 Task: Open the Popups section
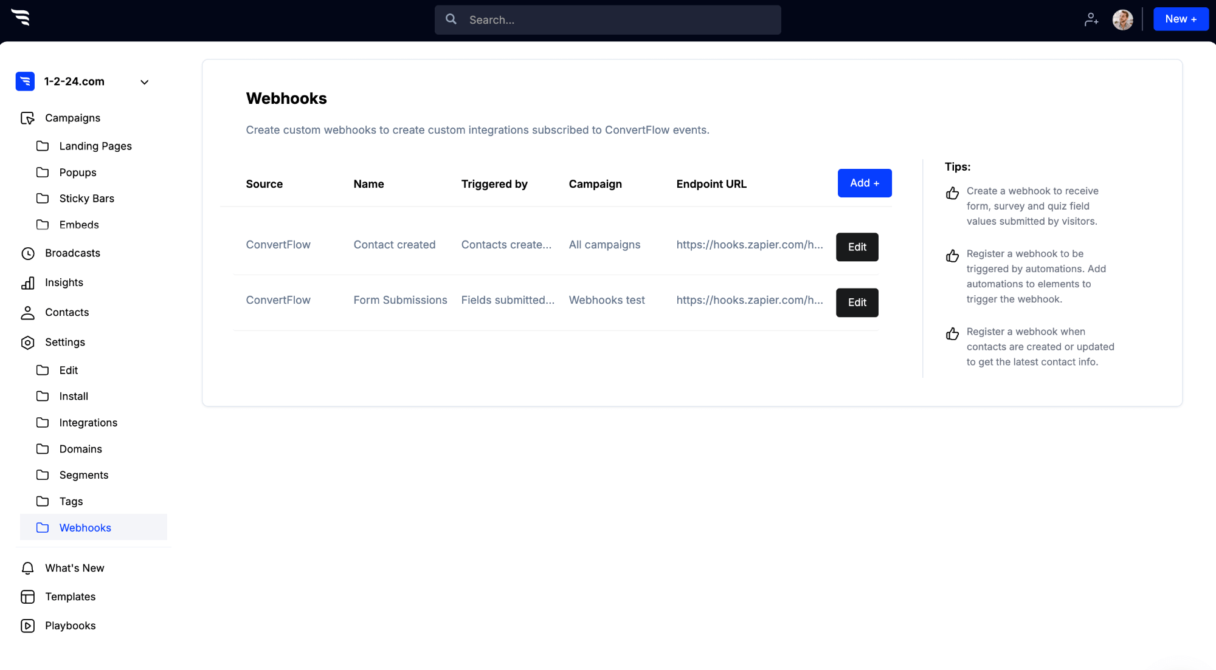[78, 173]
